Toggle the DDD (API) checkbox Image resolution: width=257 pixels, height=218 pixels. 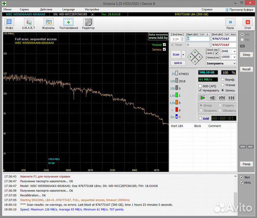click(201, 86)
